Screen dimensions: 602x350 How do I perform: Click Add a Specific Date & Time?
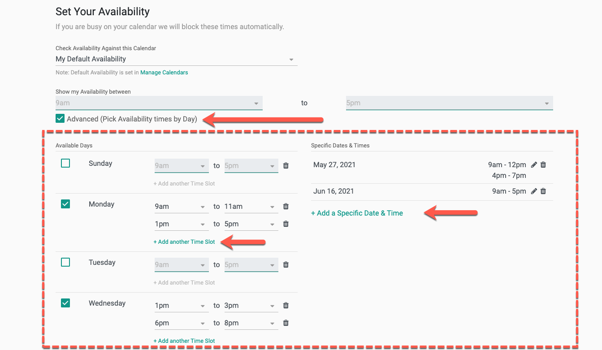(x=357, y=213)
